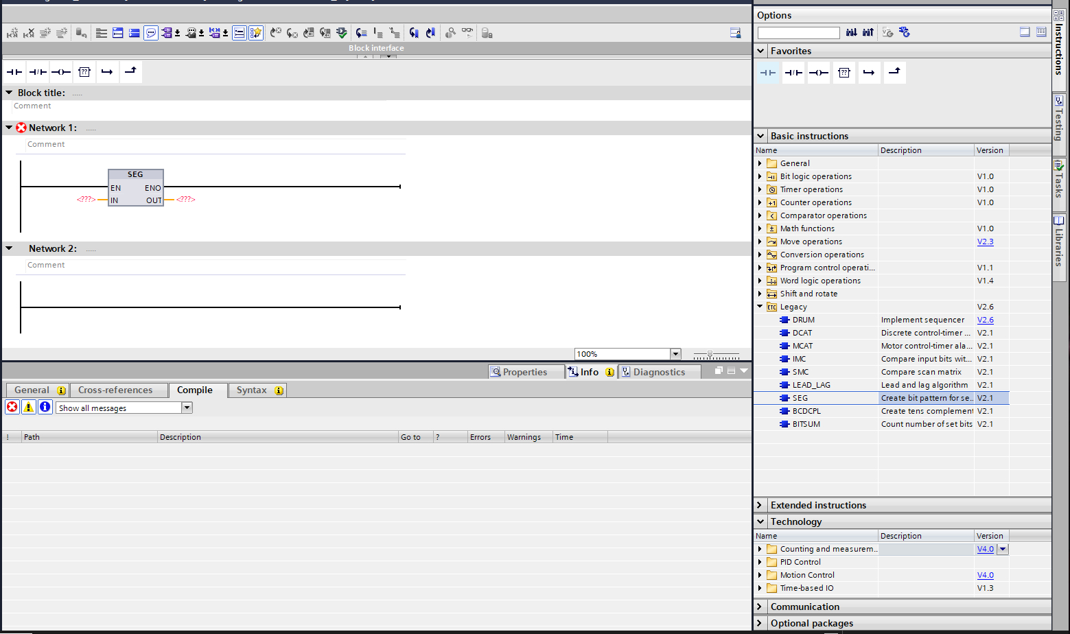1070x634 pixels.
Task: Click the search downwards icon in Options
Action: tap(852, 32)
